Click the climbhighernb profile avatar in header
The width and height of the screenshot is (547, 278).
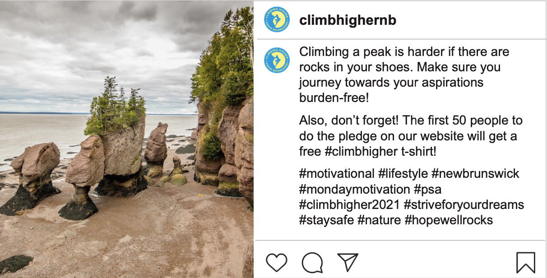[277, 20]
